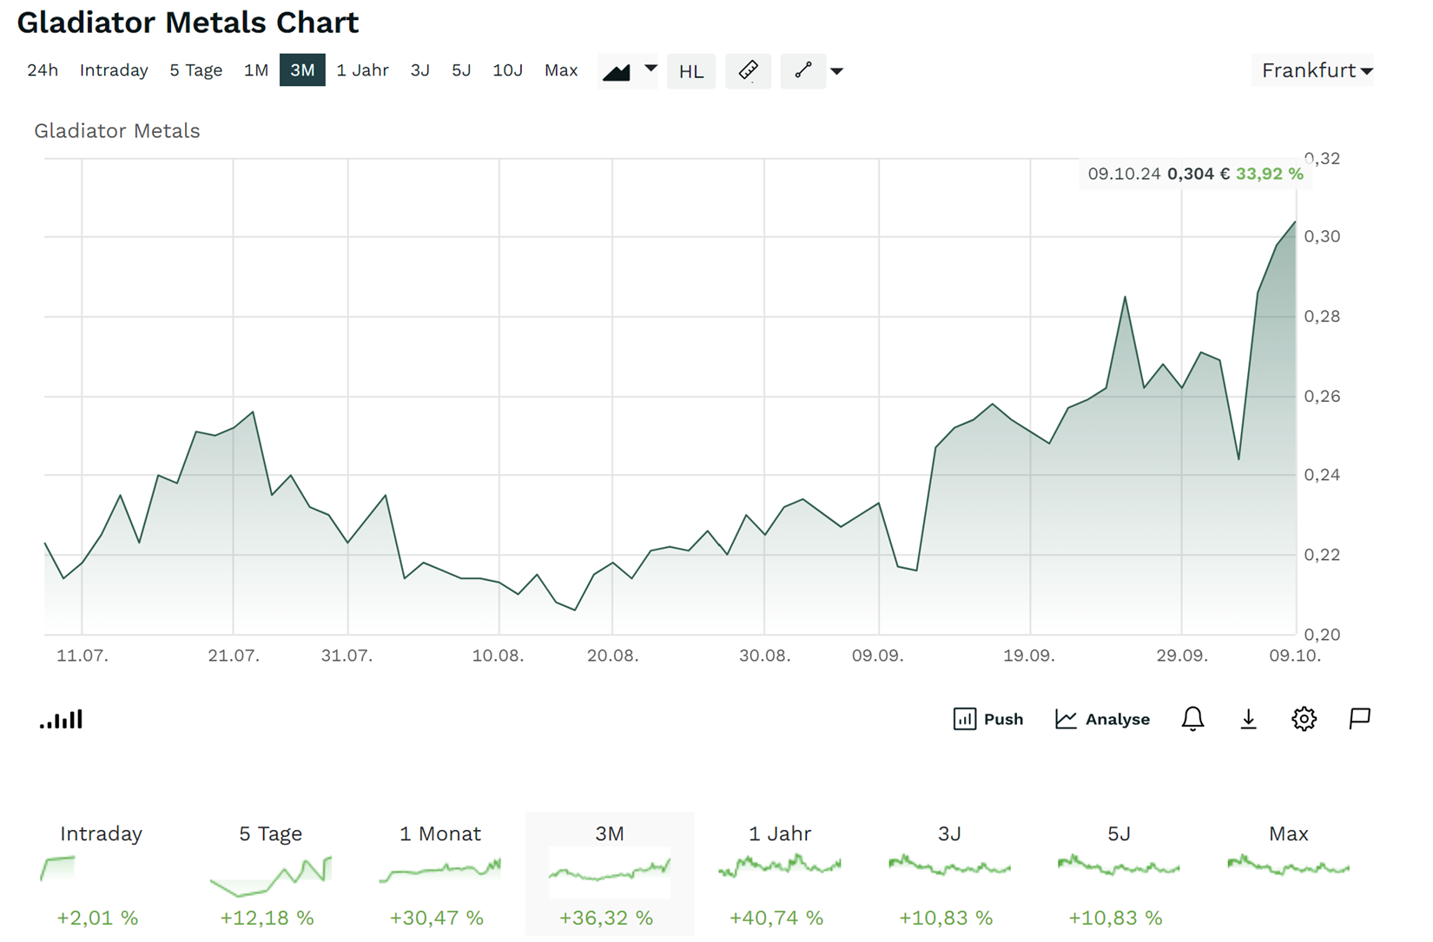
Task: Select the line drawing tool
Action: 803,70
